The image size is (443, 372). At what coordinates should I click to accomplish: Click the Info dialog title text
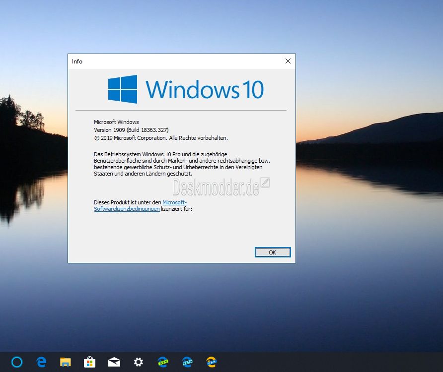(77, 61)
